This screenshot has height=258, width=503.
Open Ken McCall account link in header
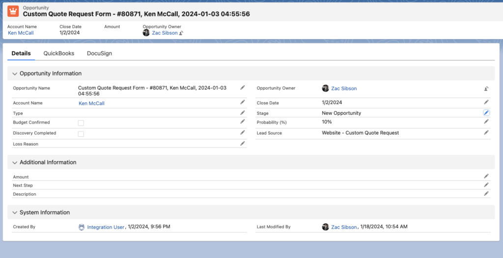point(21,33)
